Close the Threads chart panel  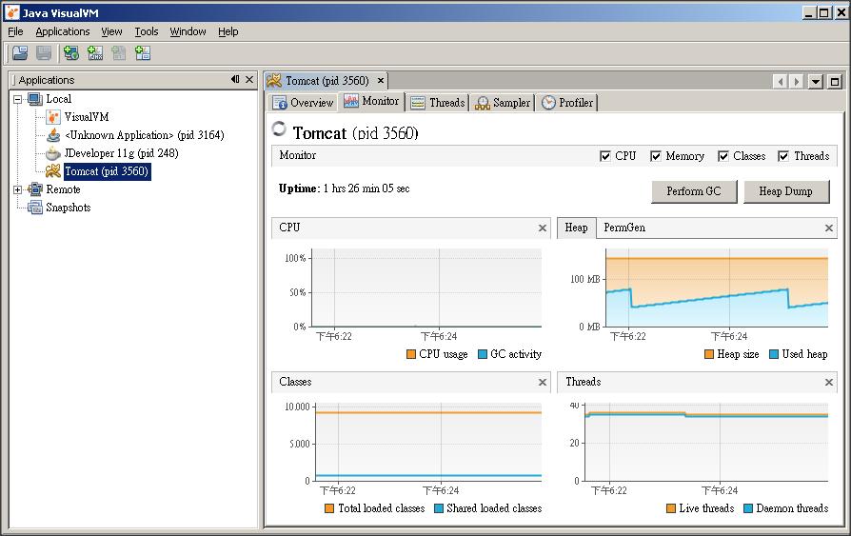pyautogui.click(x=829, y=383)
